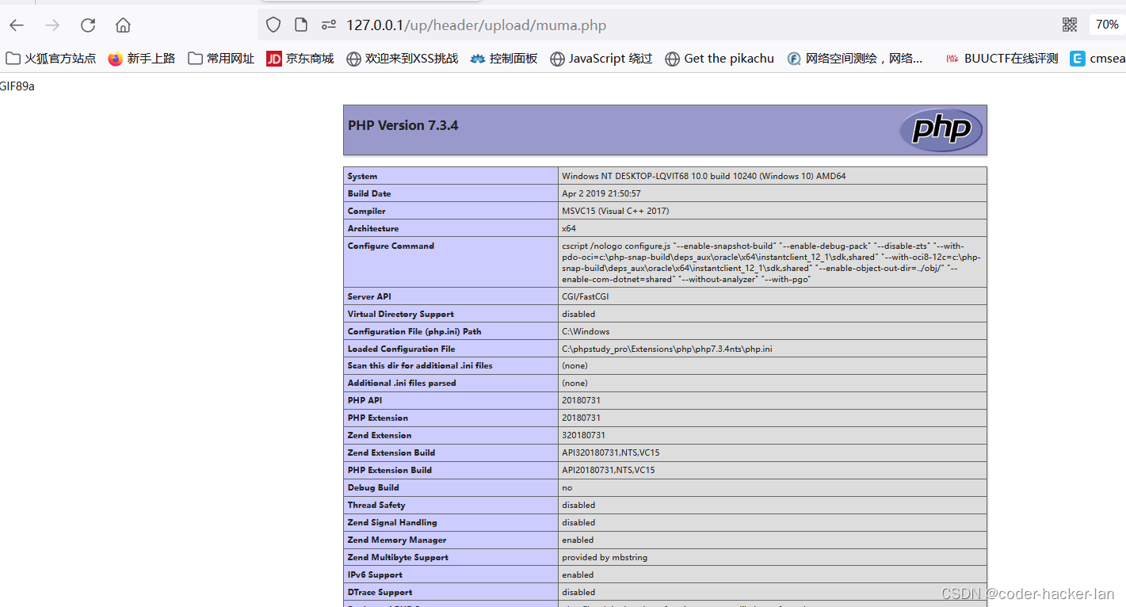1126x607 pixels.
Task: Select the Zend Extension row label
Action: pyautogui.click(x=380, y=435)
